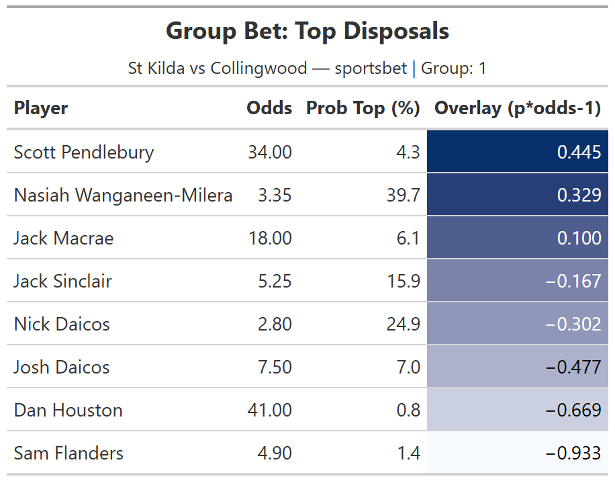615x481 pixels.
Task: Select the Josh Daicos row name
Action: point(62,367)
